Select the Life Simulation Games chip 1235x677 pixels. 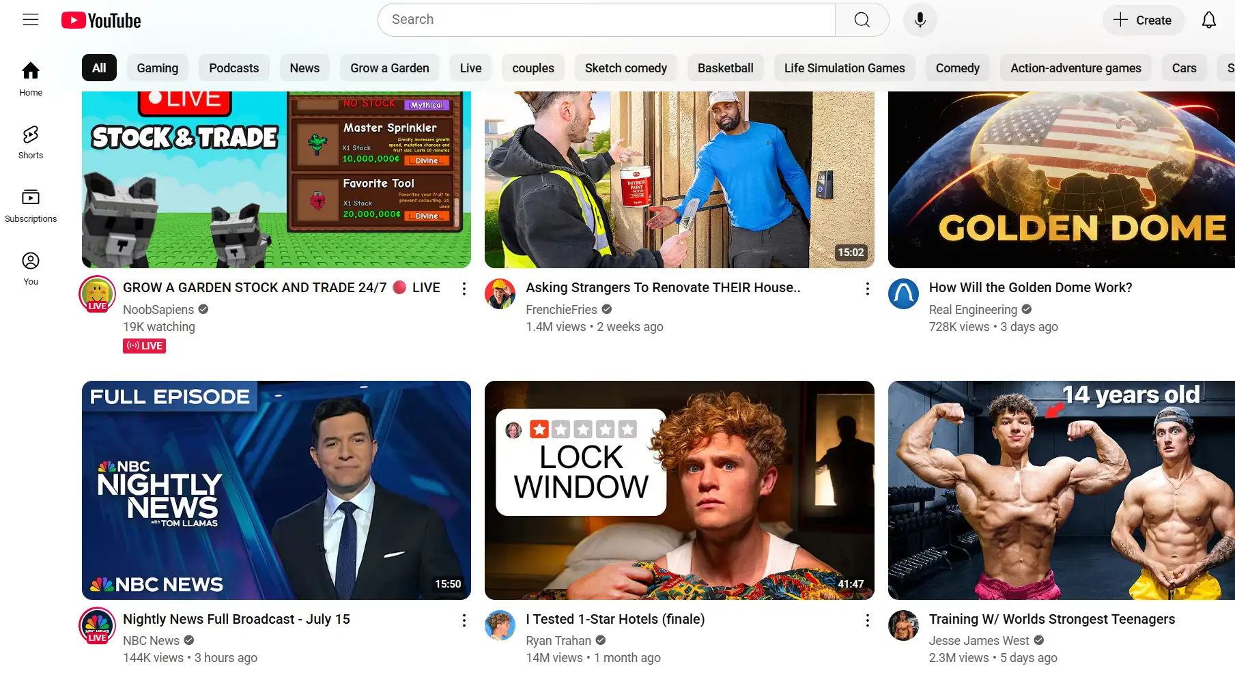(x=844, y=68)
